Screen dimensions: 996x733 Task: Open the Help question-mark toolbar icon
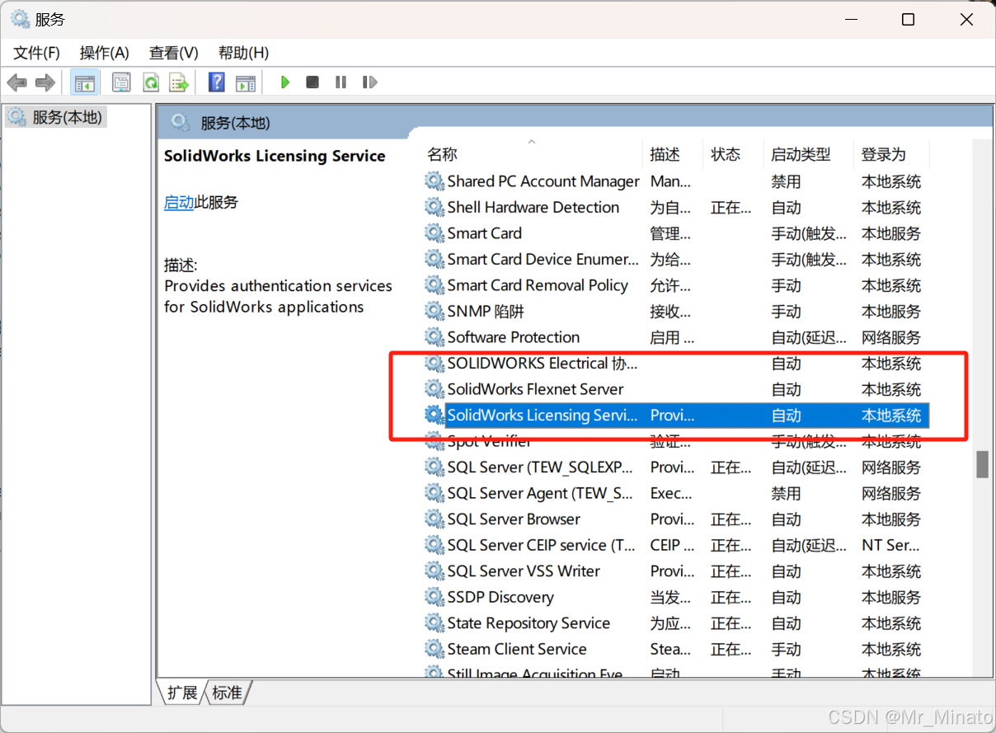coord(216,82)
